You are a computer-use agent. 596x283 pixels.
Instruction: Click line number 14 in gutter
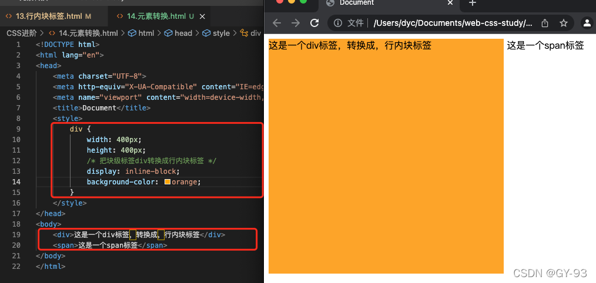(16, 182)
